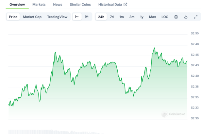Viewport: 201px width, 134px height.
Task: Click the download chart data icon
Action: (186, 17)
